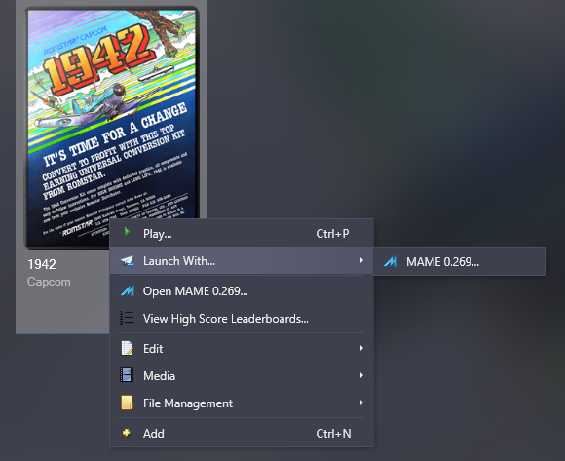The height and width of the screenshot is (461, 565).
Task: Click the paper plane Launch With icon
Action: 128,261
